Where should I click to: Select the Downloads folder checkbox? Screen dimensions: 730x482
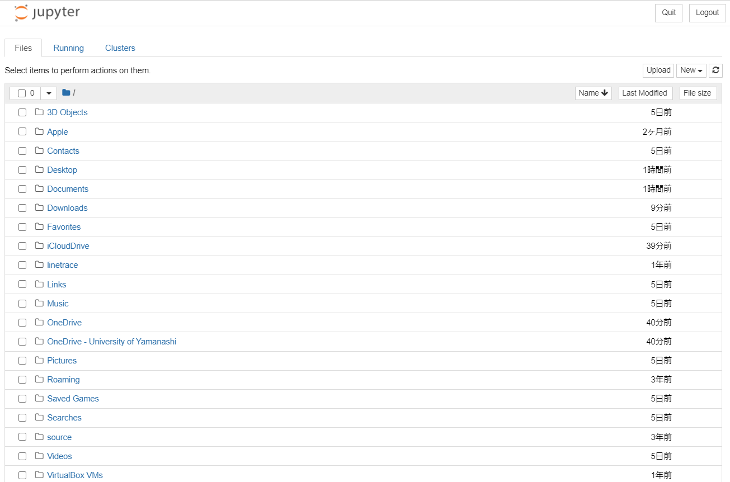(22, 208)
